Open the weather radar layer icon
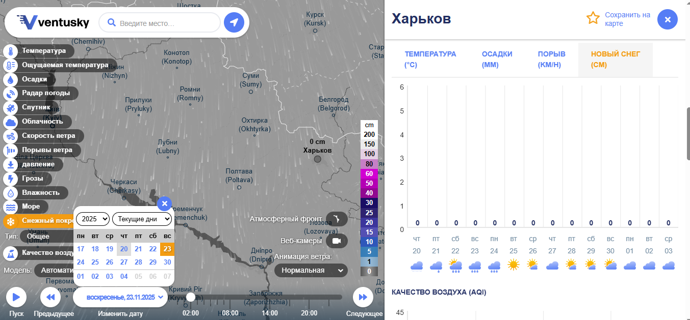Image resolution: width=690 pixels, height=320 pixels. (11, 94)
